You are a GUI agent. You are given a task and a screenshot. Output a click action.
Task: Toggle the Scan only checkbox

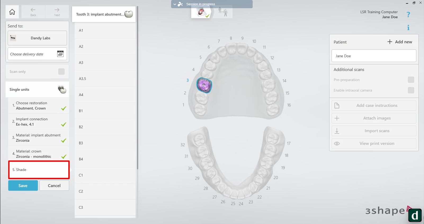point(61,72)
